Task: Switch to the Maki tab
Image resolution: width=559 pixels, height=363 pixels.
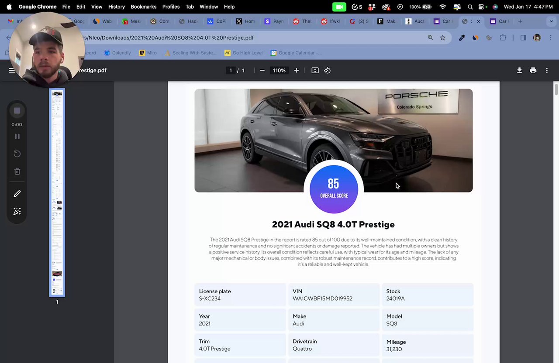Action: tap(386, 21)
